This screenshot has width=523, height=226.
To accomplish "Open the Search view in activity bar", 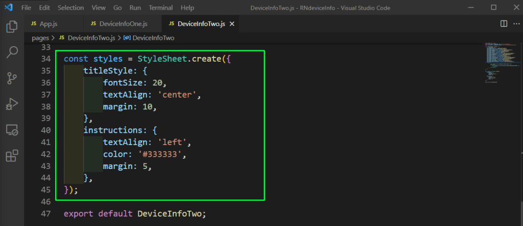I will click(x=12, y=51).
